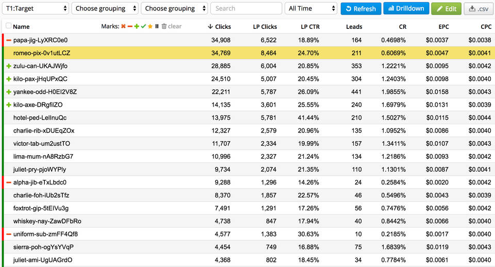The image size is (495, 267).
Task: Apply the red X mark
Action: pyautogui.click(x=123, y=26)
